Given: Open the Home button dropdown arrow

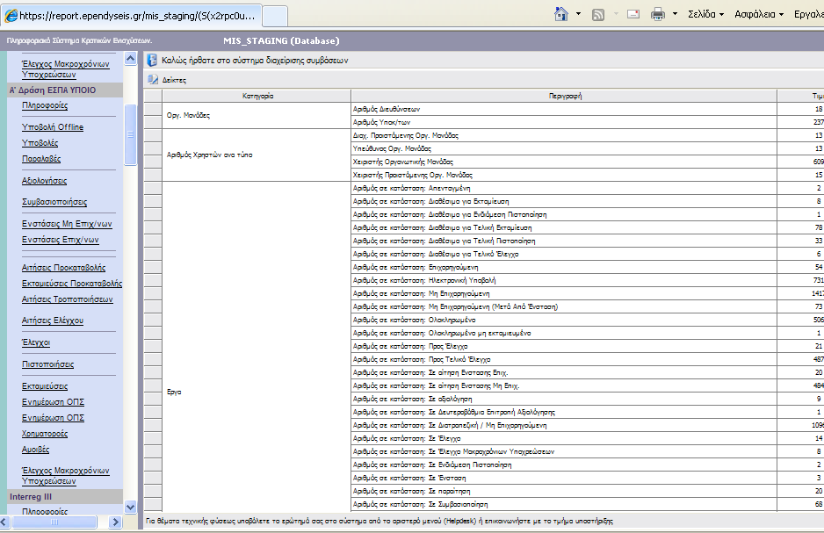Looking at the screenshot, I should [579, 14].
